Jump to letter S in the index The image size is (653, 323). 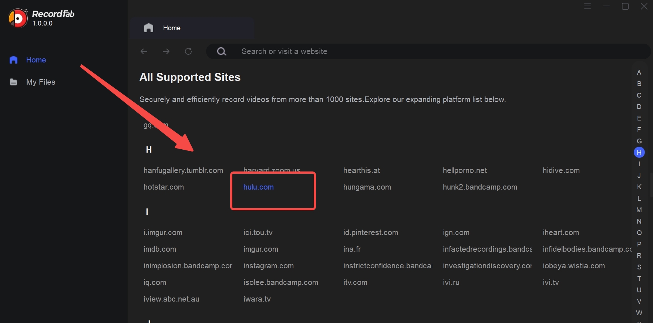point(639,267)
